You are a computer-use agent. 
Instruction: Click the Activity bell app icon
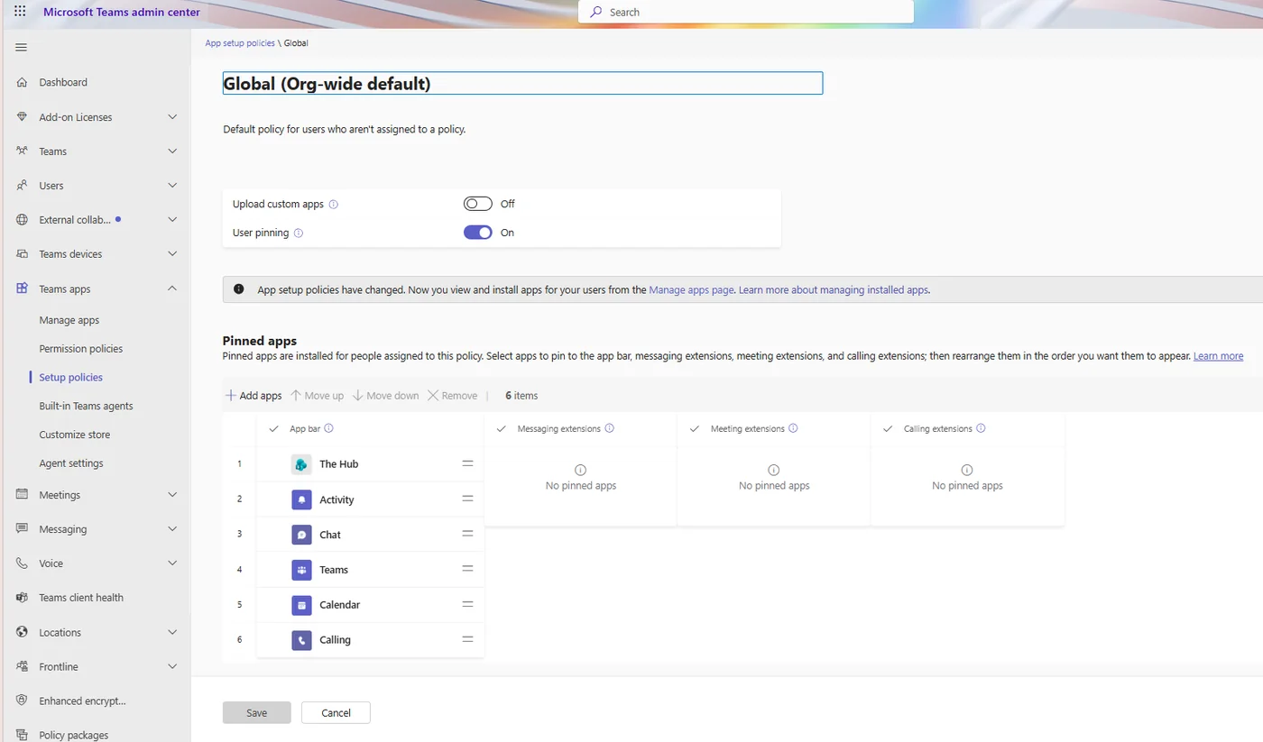click(301, 499)
